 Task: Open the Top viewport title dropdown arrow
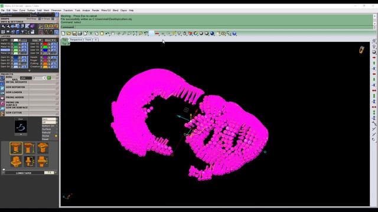click(x=69, y=44)
